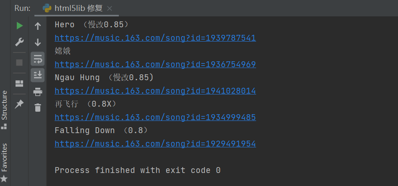The height and width of the screenshot is (186, 398).
Task: Click the down arrow stack trace icon
Action: point(37,42)
